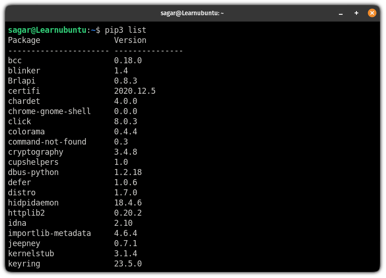Click the importlib-metadata package name
The height and width of the screenshot is (278, 386).
pos(49,233)
